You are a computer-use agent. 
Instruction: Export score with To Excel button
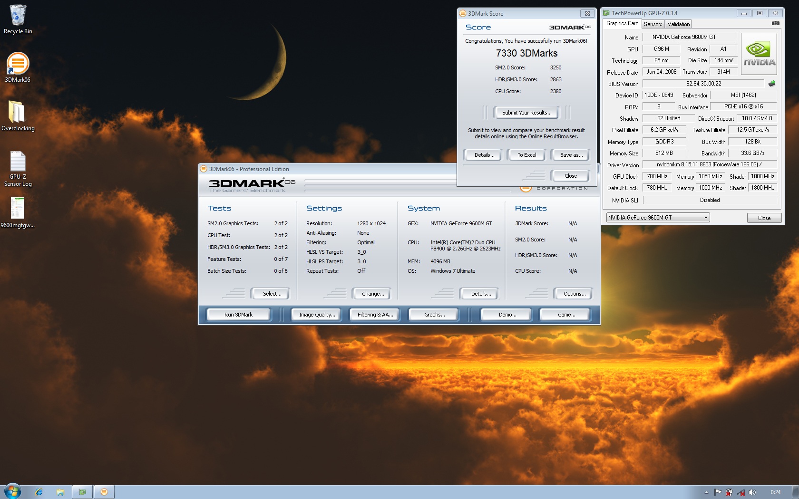point(526,155)
